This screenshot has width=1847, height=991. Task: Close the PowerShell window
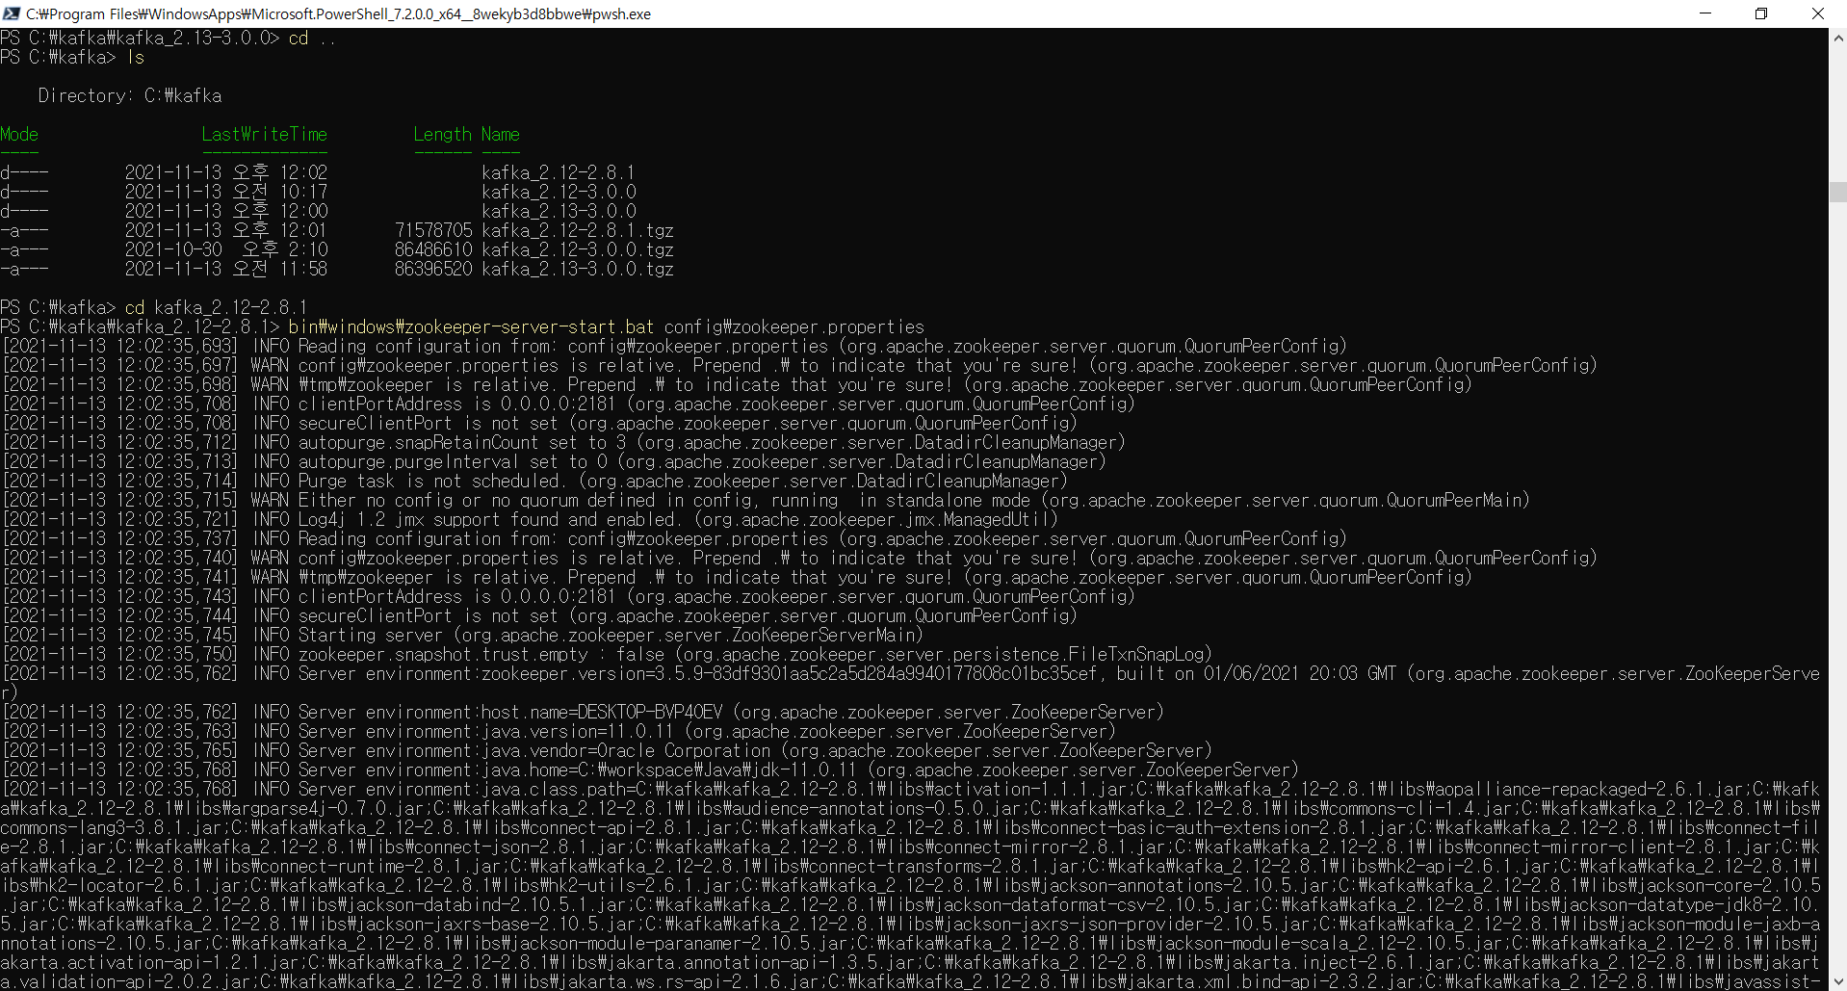(1817, 13)
